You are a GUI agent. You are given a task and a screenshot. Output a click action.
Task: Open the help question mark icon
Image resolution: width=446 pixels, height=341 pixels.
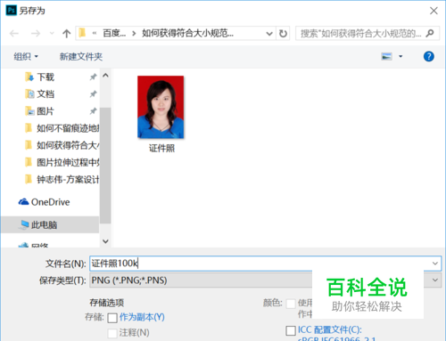click(429, 56)
